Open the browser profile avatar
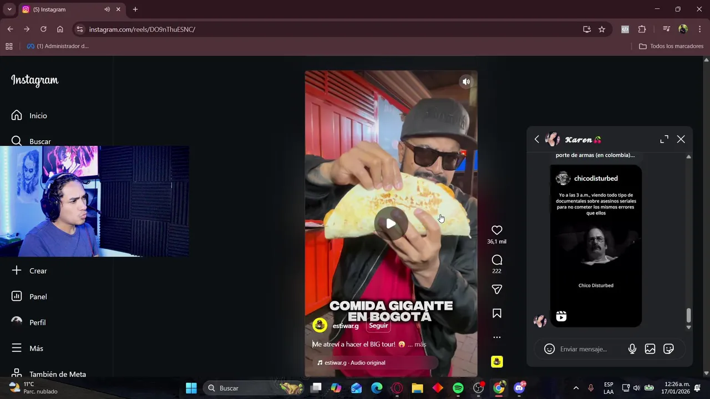The height and width of the screenshot is (399, 710). click(x=683, y=29)
